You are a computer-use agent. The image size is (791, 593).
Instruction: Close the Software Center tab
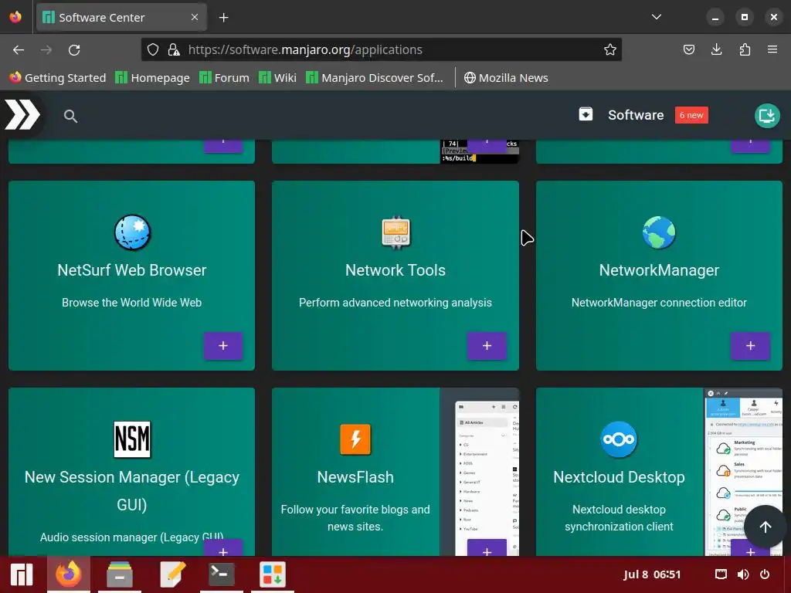[x=195, y=17]
